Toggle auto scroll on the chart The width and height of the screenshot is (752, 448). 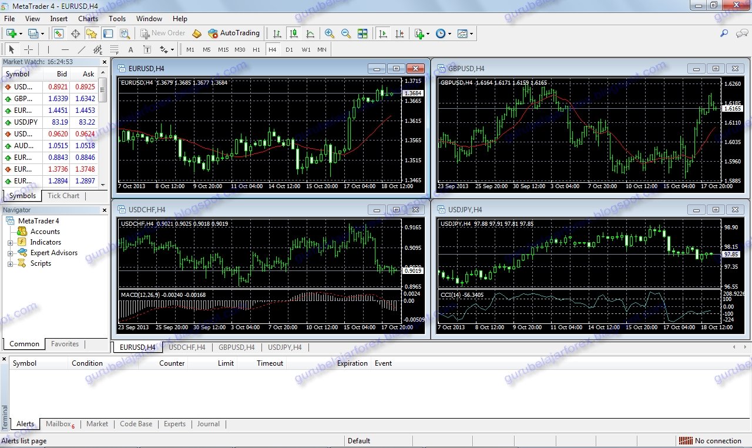[384, 34]
